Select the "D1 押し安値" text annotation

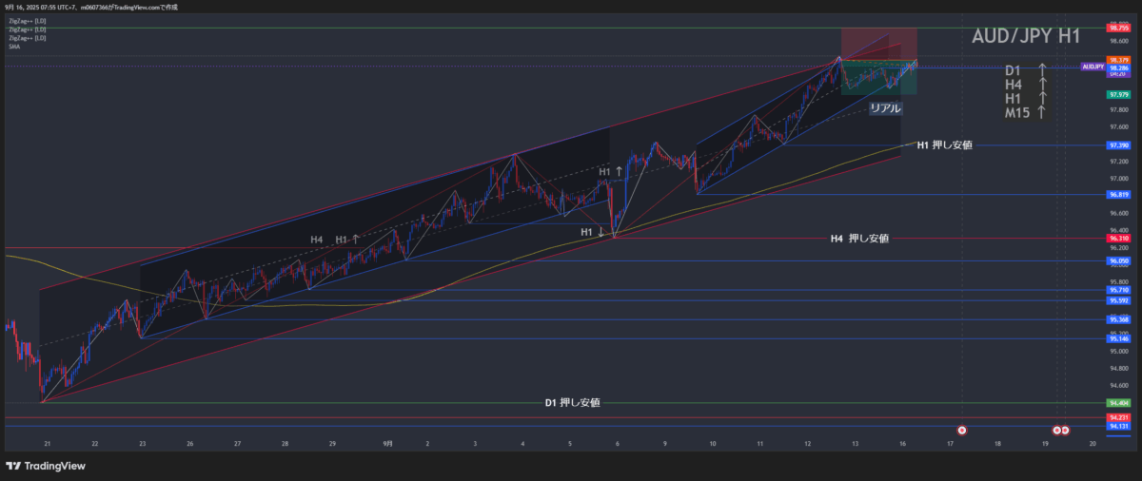click(x=572, y=403)
